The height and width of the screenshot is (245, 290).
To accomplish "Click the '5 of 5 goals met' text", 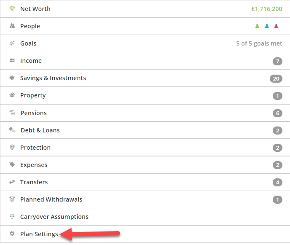I will 259,43.
